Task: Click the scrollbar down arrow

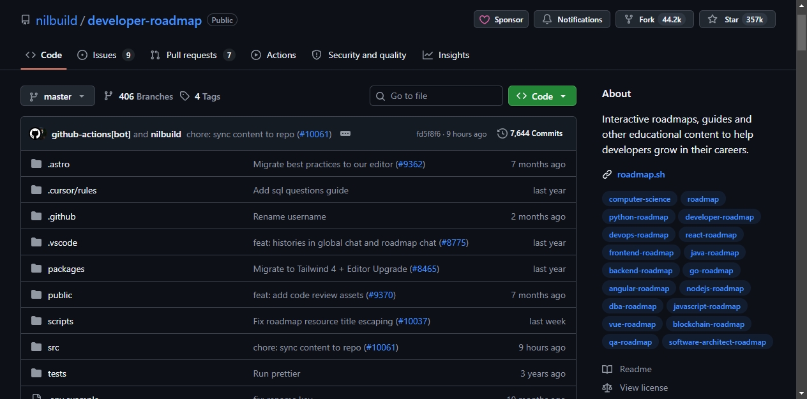Action: point(801,393)
